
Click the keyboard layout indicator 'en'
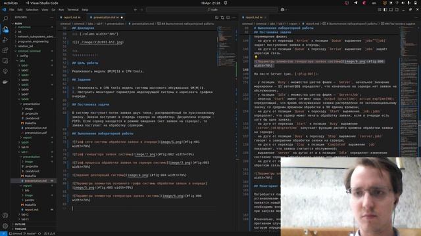click(374, 3)
